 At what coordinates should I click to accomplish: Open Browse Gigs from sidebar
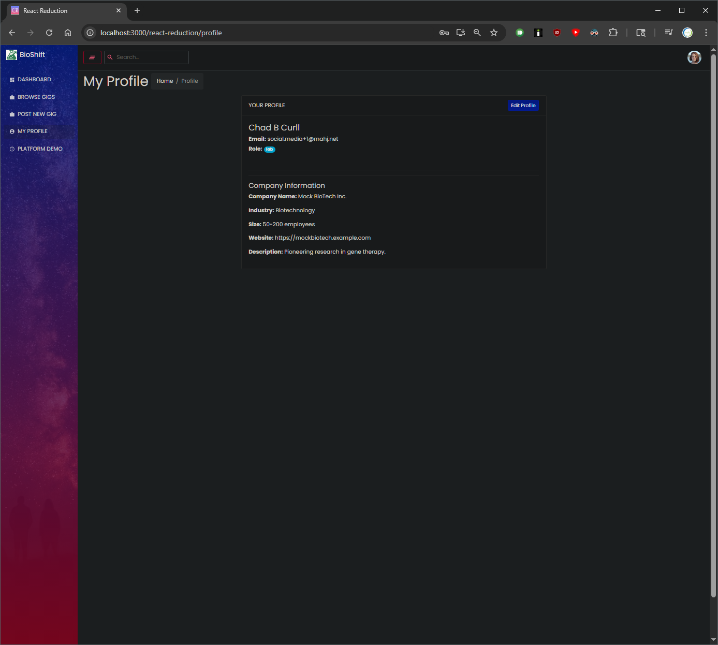click(36, 97)
